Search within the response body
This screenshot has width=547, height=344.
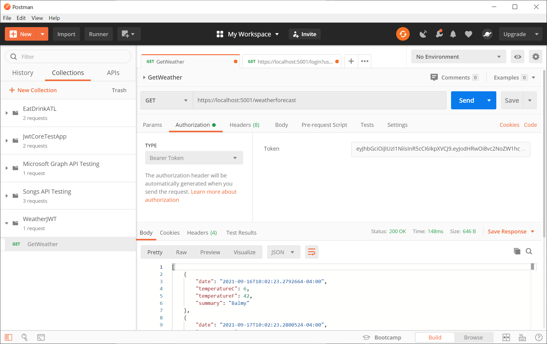coord(529,251)
